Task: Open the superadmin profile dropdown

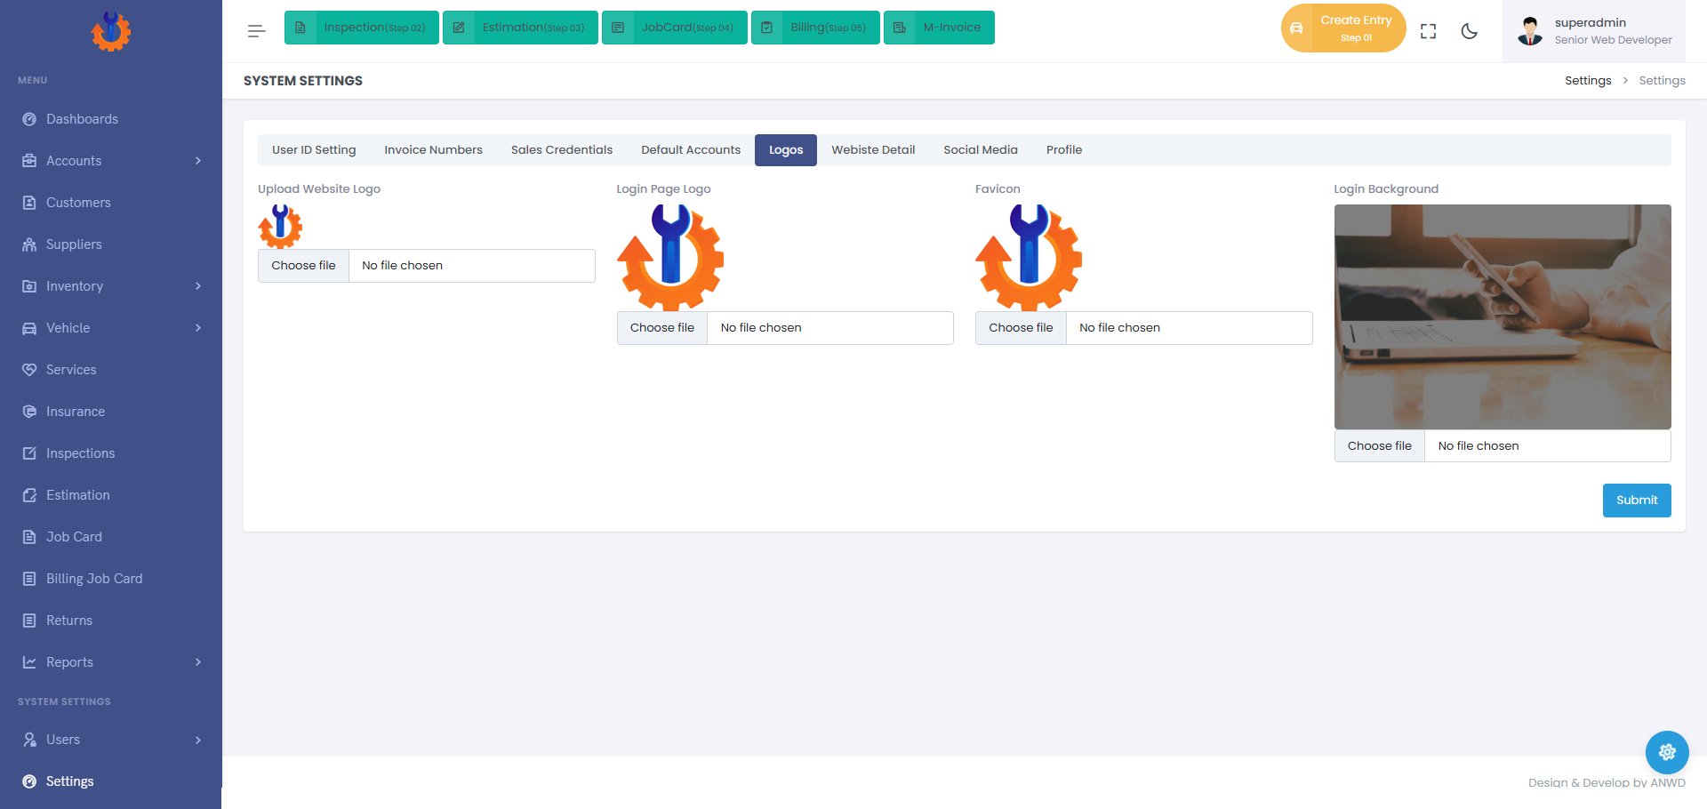Action: click(1594, 31)
